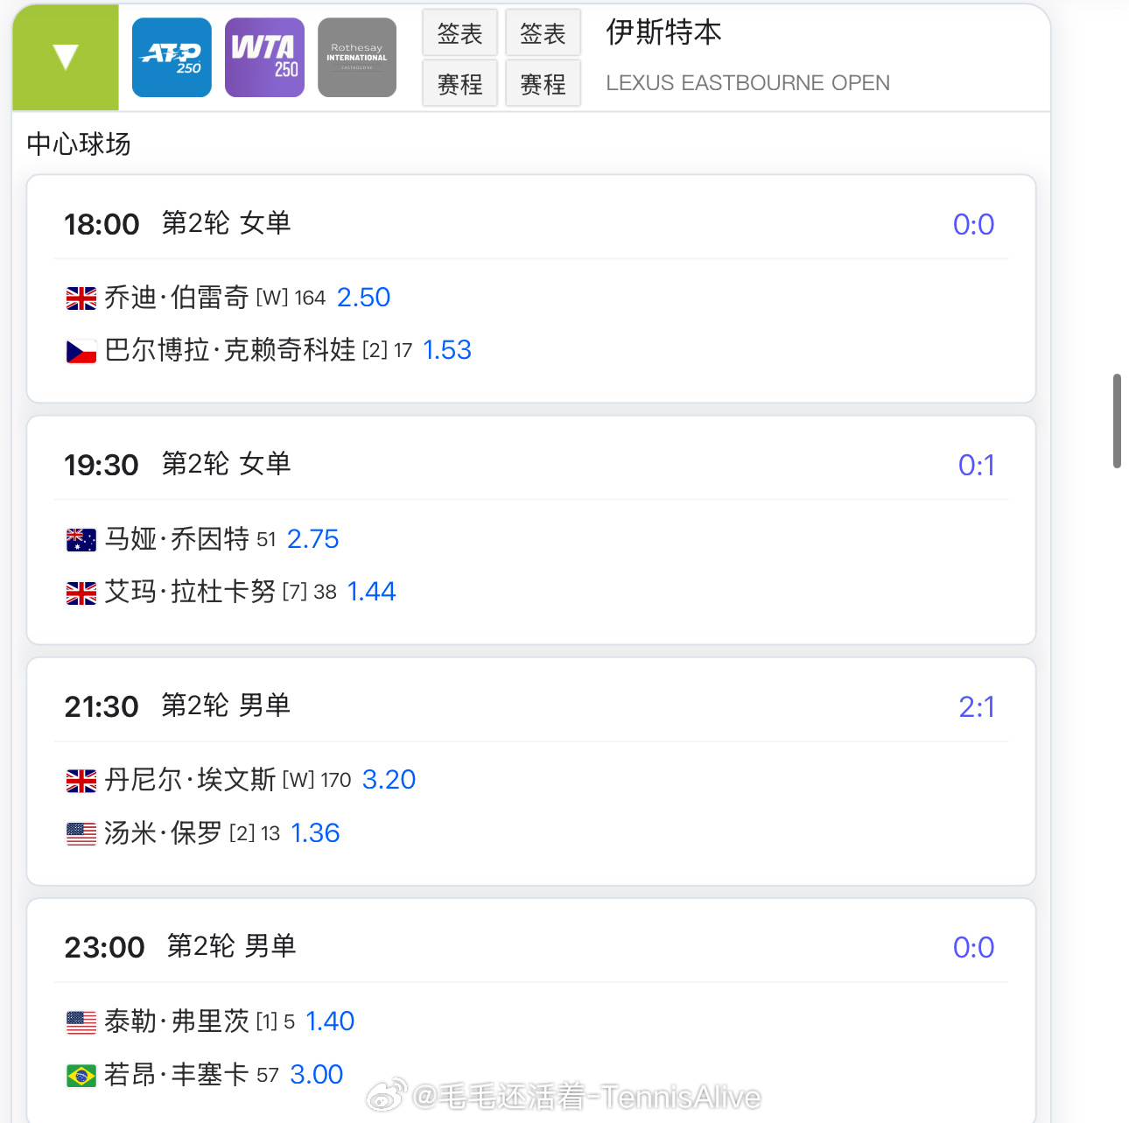Click the UK flag beside 乔迪·伯雷奇
Screen dimensions: 1129x1123
[x=81, y=298]
